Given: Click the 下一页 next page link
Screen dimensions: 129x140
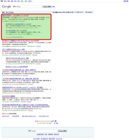Looking at the screenshot, I should coord(56,123).
